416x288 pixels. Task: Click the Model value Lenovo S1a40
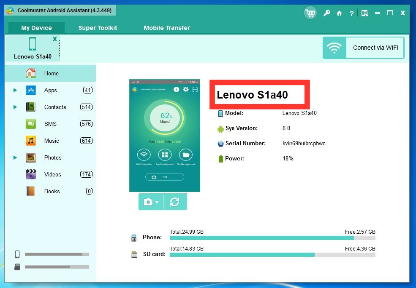[x=299, y=113]
